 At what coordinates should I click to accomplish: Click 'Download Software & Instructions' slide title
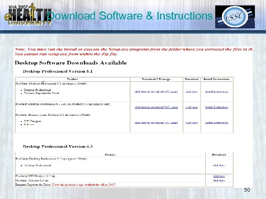130,16
